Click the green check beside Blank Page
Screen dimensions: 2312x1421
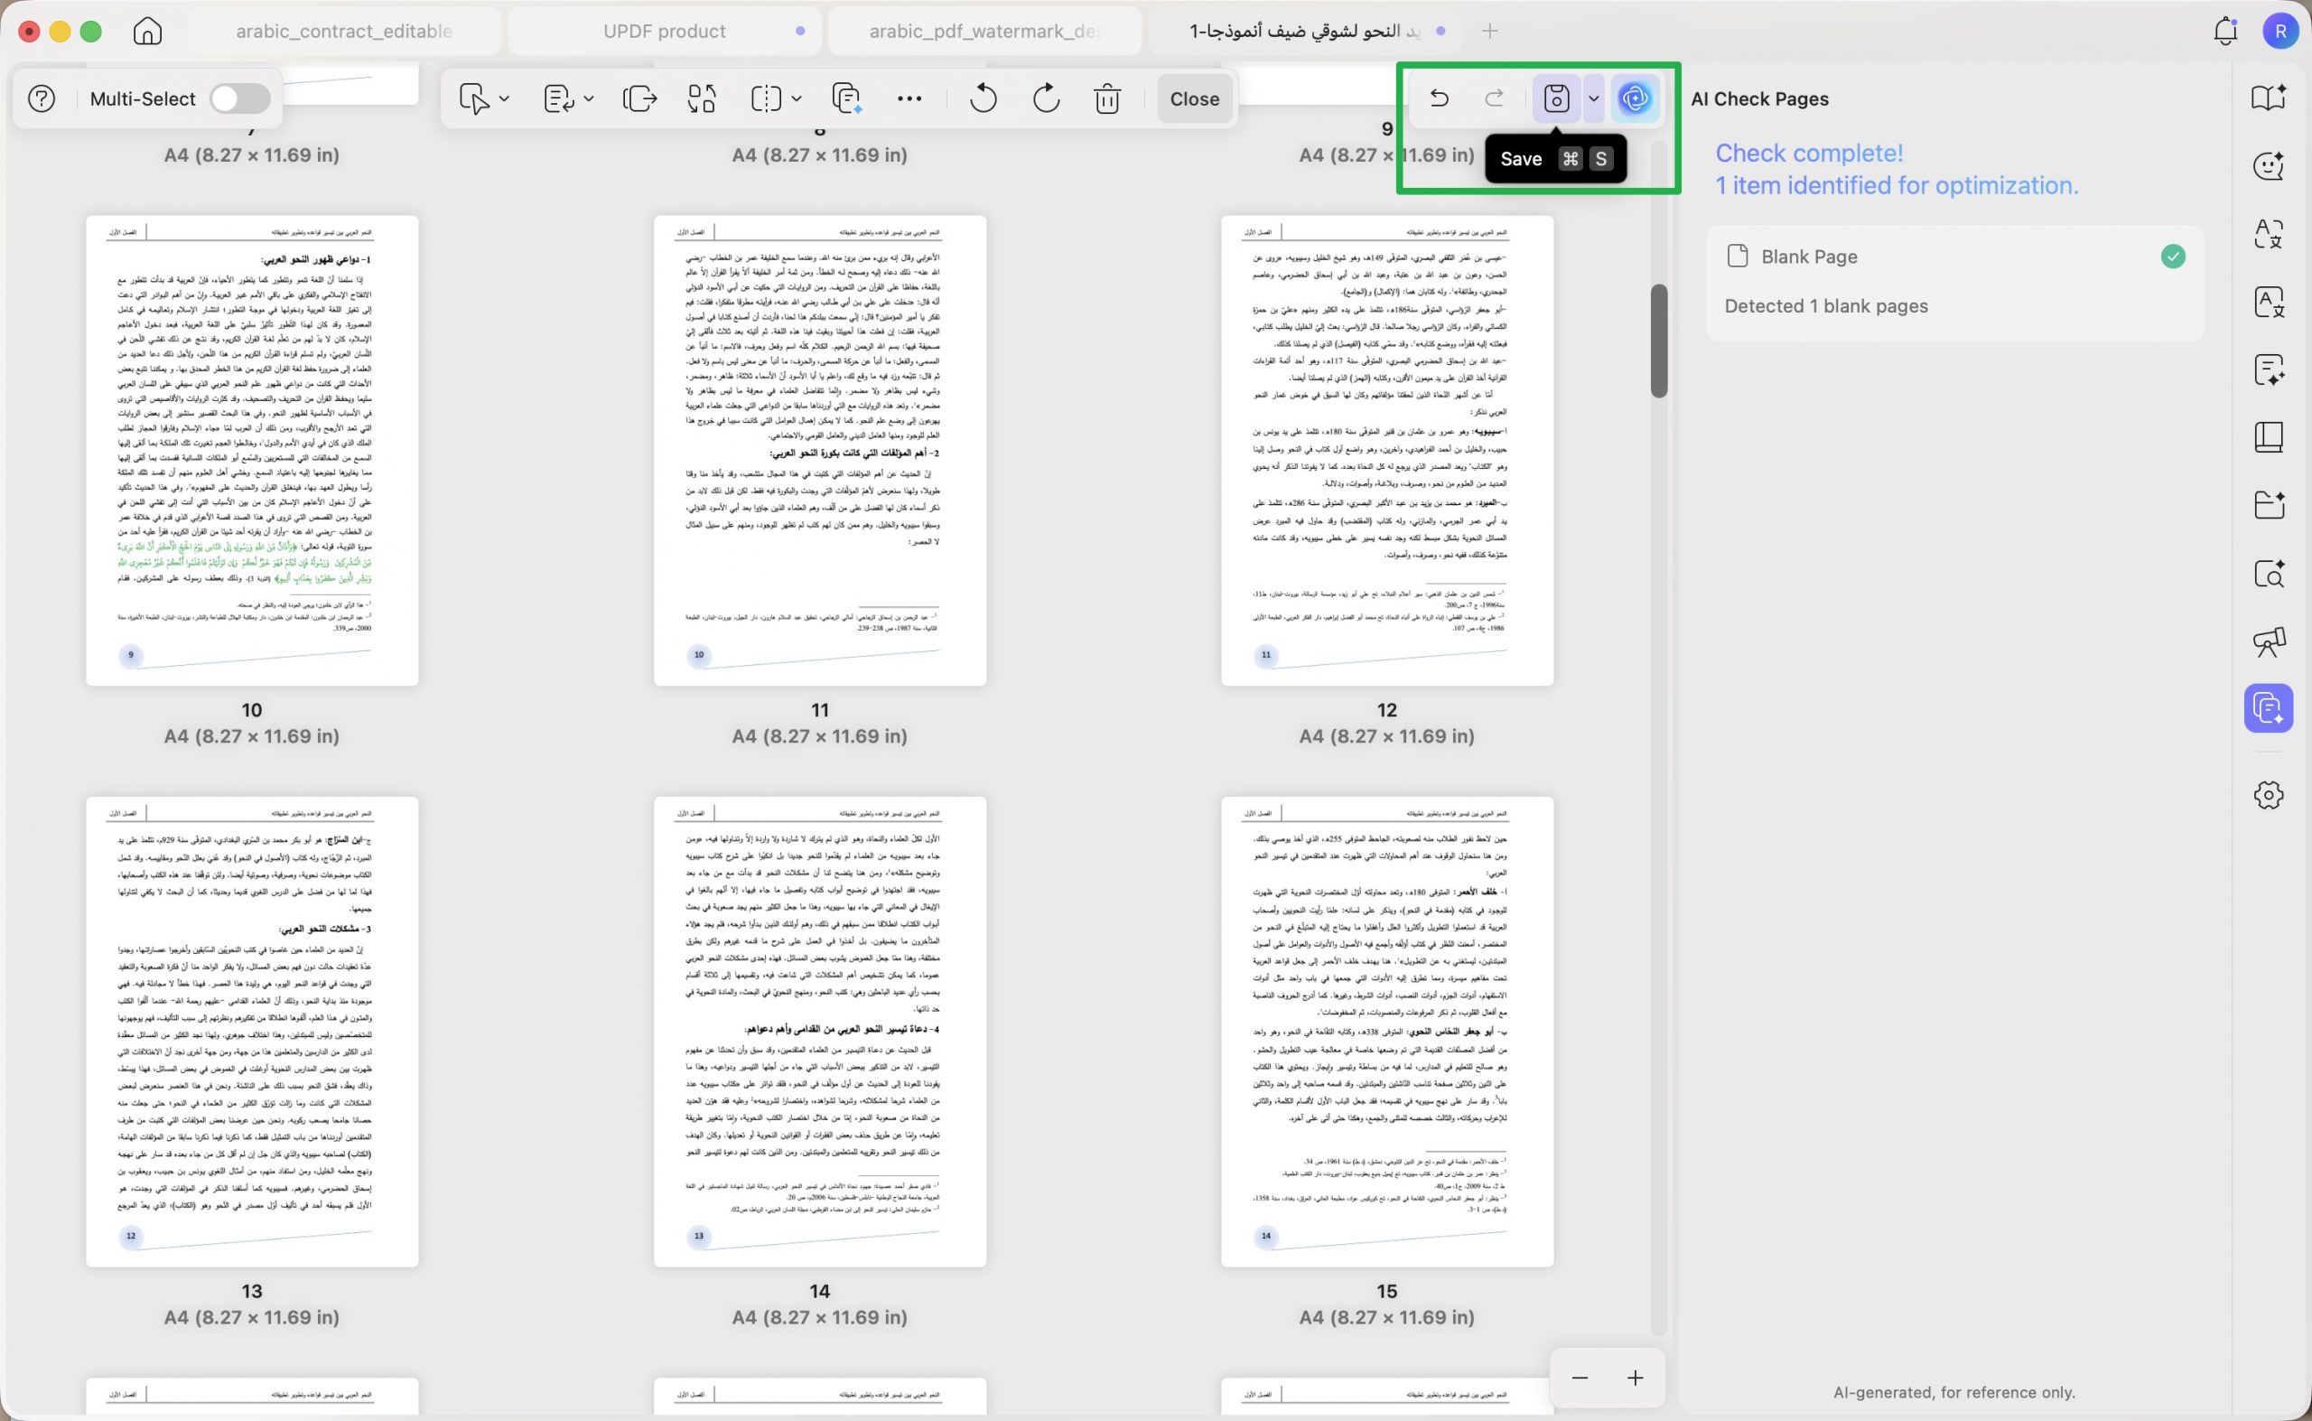coord(2173,257)
